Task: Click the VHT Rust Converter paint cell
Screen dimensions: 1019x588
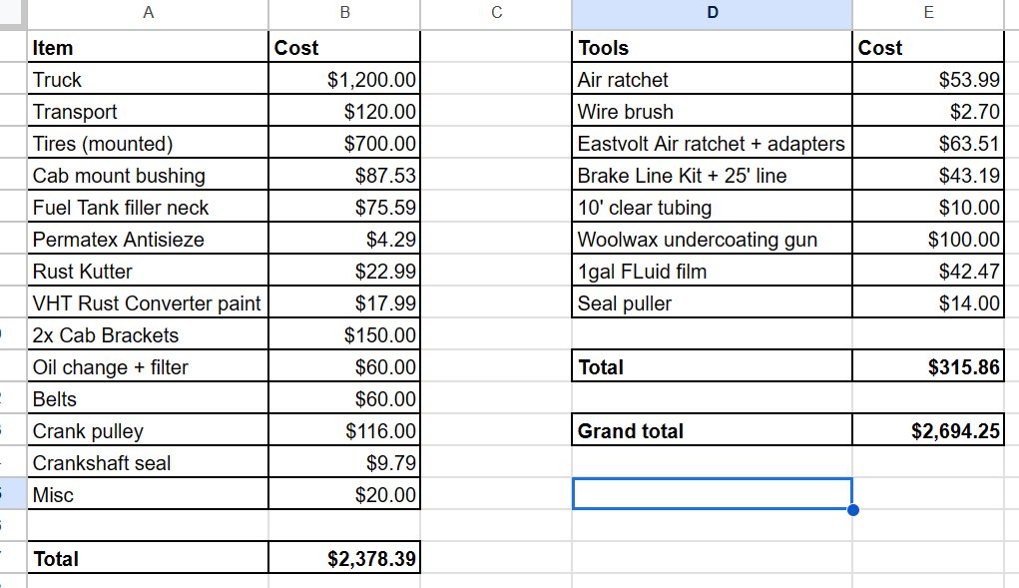Action: point(148,302)
